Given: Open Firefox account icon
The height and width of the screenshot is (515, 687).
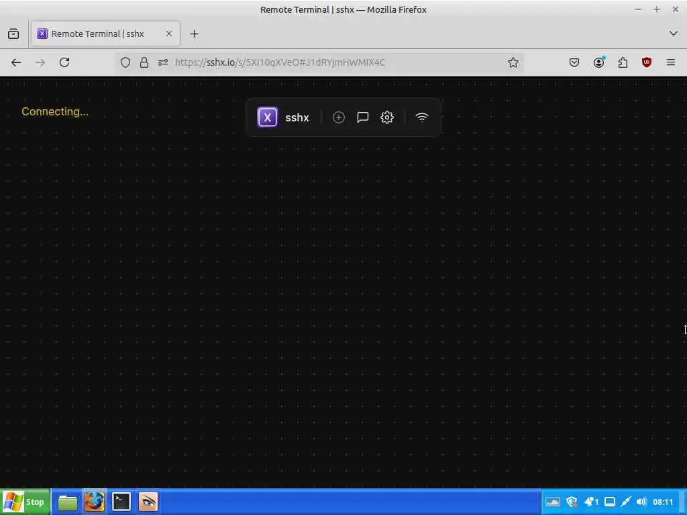Looking at the screenshot, I should pyautogui.click(x=598, y=62).
